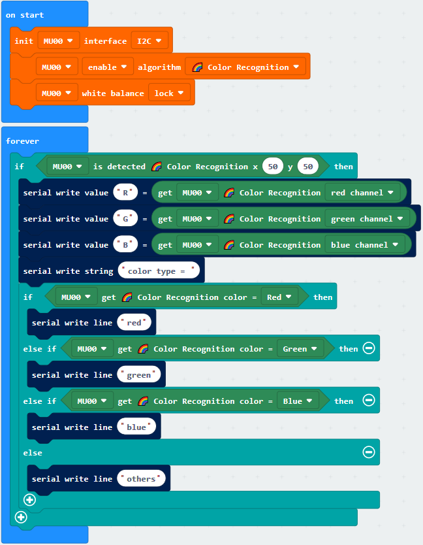Click 'serial write value' label of the R row
The height and width of the screenshot is (545, 423).
pyautogui.click(x=66, y=193)
